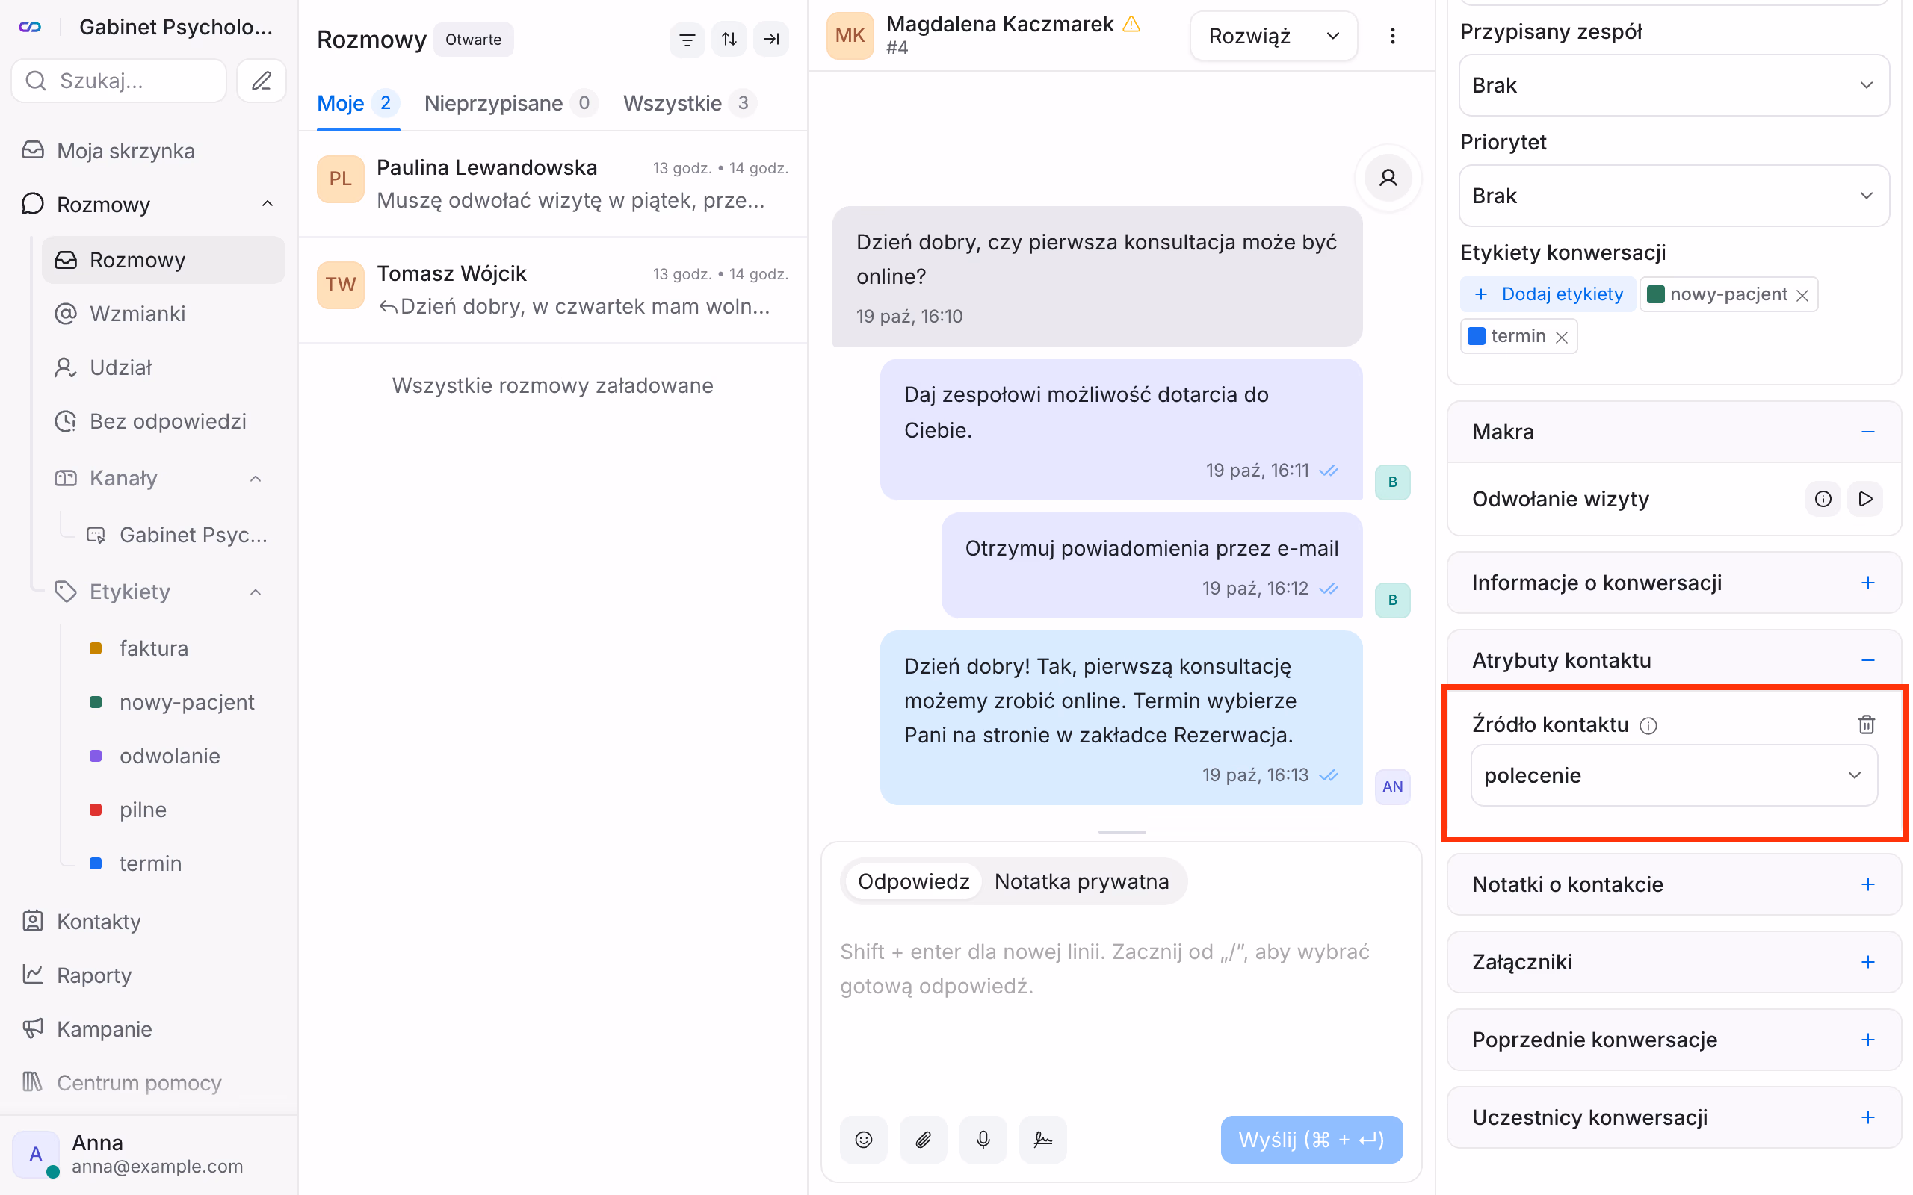Open the Źródło kontaktu polecenie dropdown

point(1673,775)
